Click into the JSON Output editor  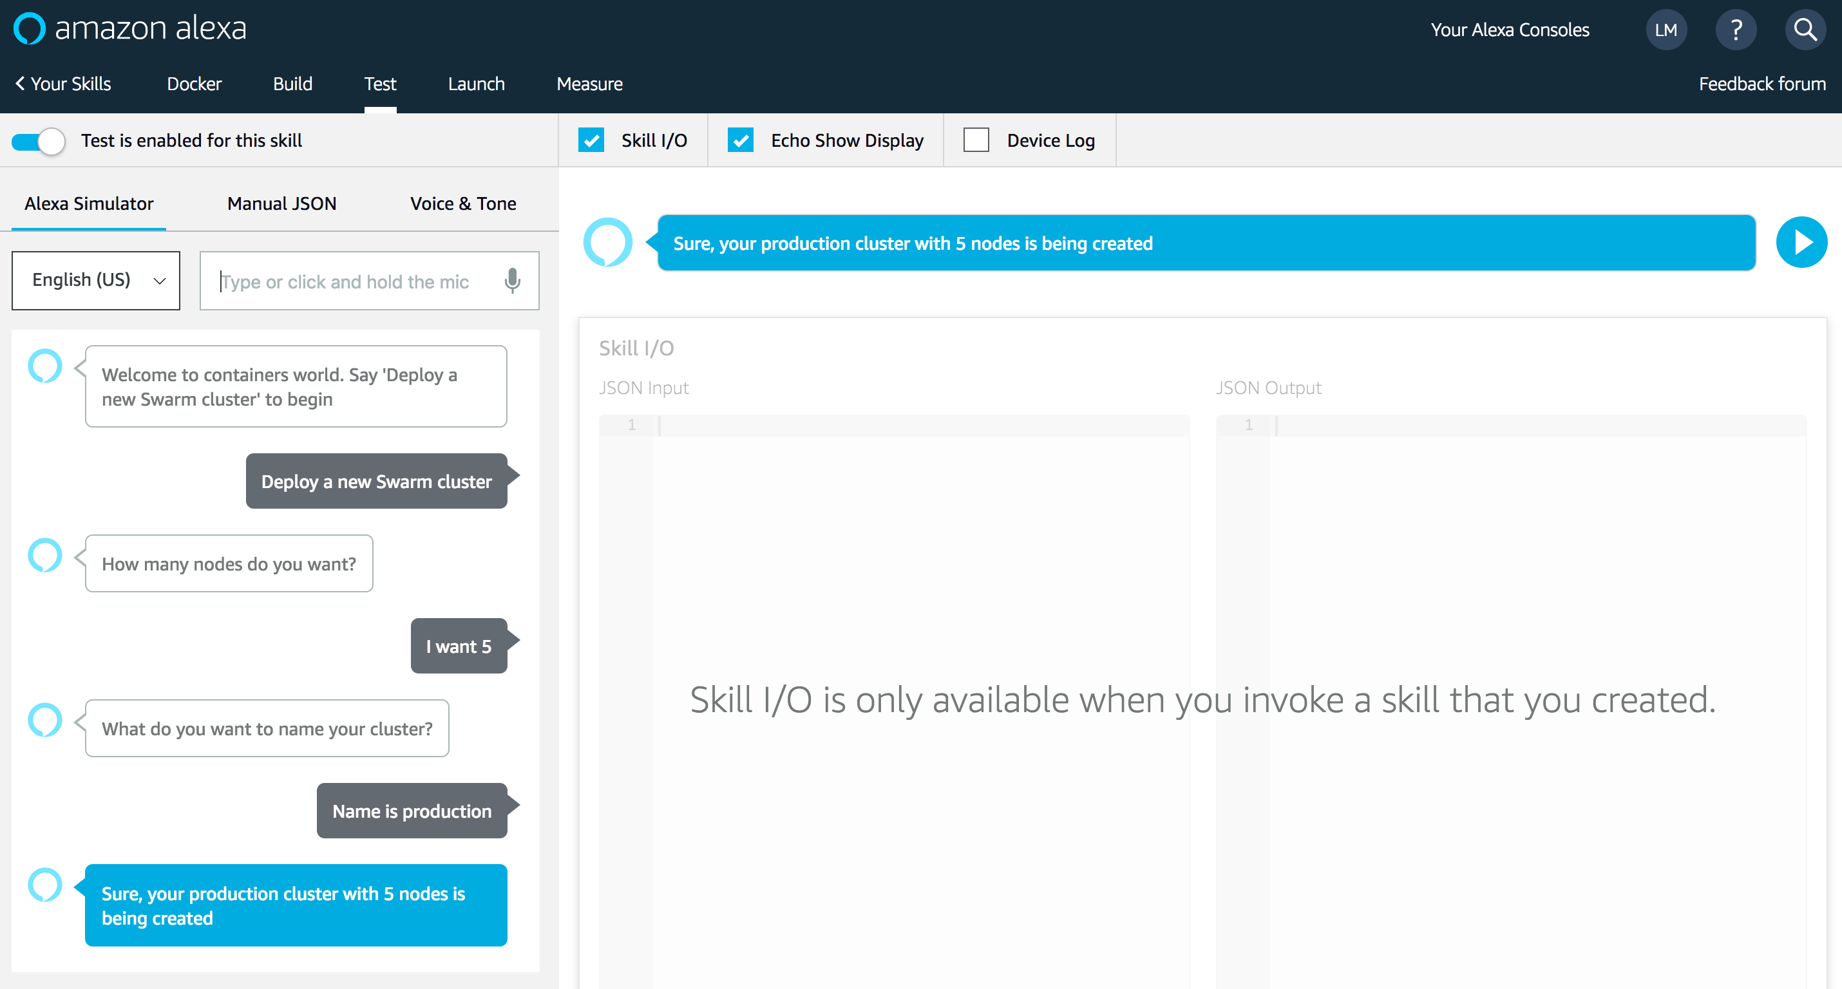1512,701
